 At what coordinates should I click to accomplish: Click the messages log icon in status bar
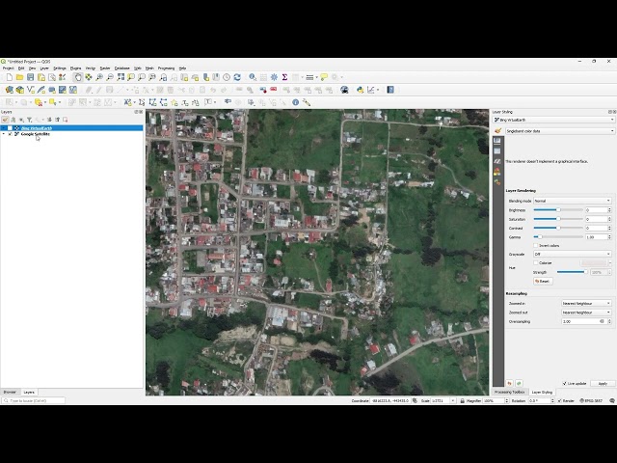(612, 401)
